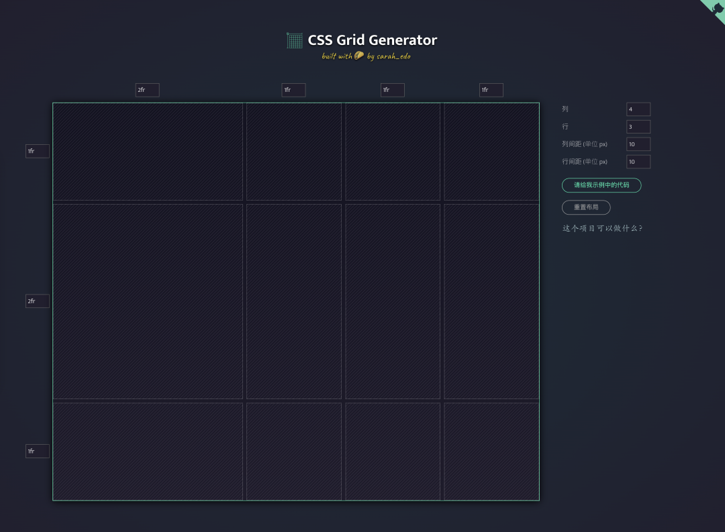Focus the 行 rows number field
This screenshot has width=725, height=532.
638,127
